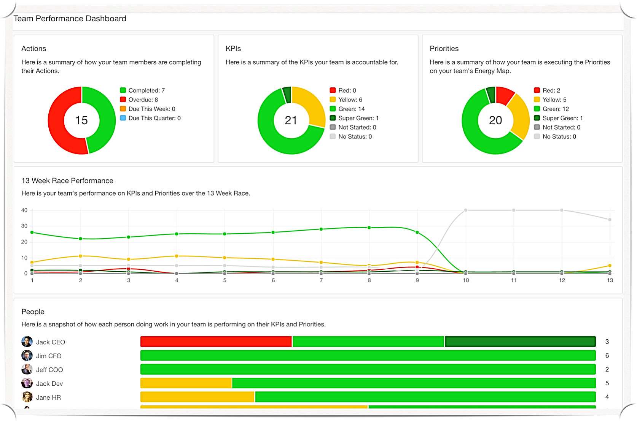Click count 2 beside Jeff COO bar
The height and width of the screenshot is (421, 637).
pyautogui.click(x=607, y=369)
